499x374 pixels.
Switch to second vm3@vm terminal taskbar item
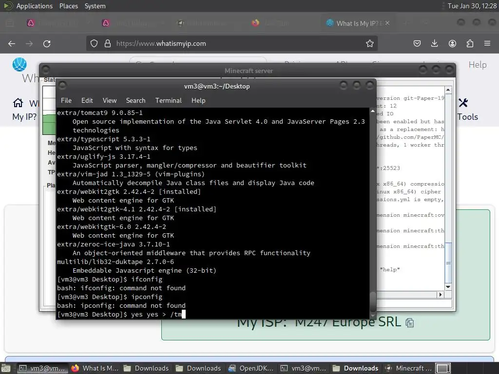click(303, 368)
